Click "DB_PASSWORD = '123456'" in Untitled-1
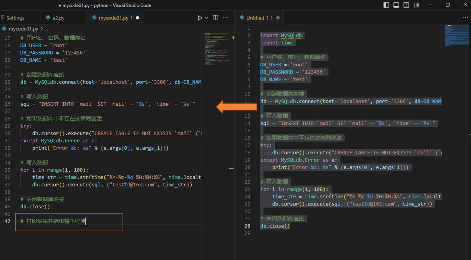Image resolution: width=471 pixels, height=260 pixels. pos(293,72)
